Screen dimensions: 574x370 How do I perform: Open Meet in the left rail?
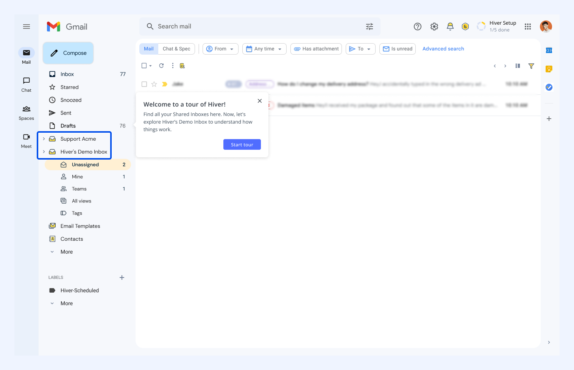pos(27,141)
